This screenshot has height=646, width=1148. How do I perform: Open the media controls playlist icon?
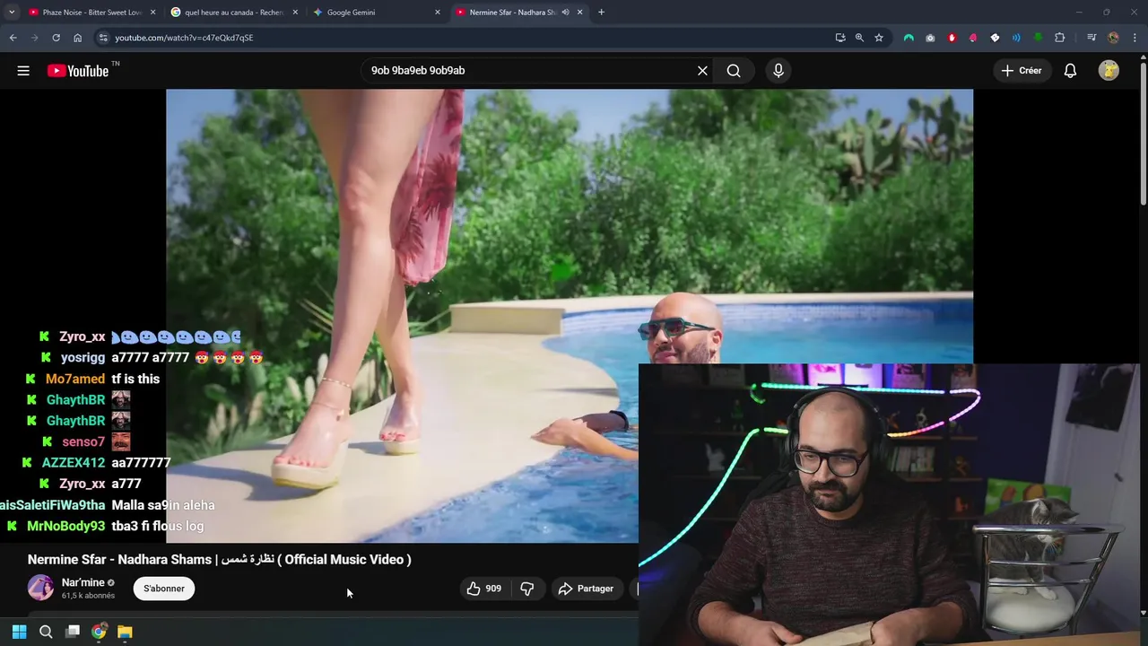(1091, 38)
